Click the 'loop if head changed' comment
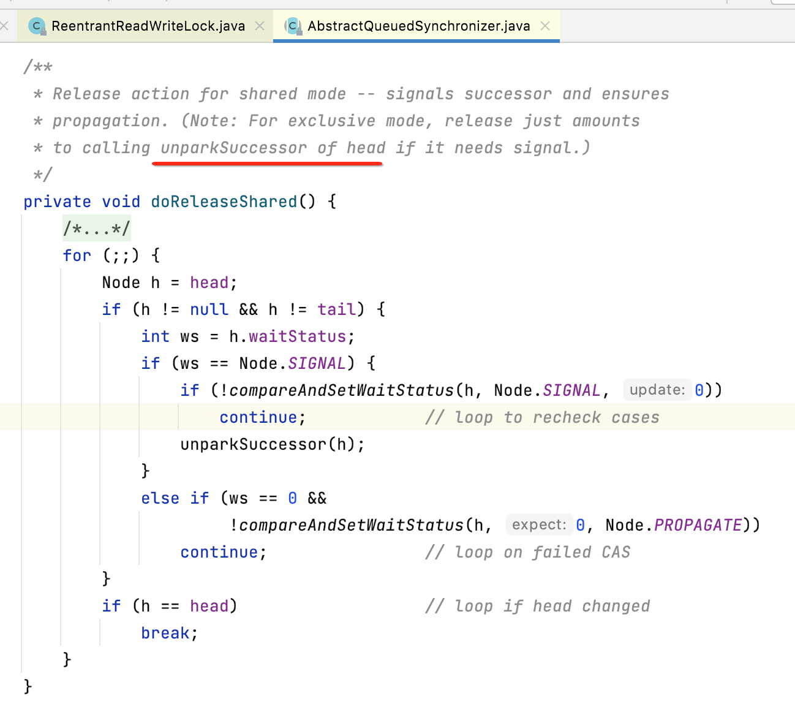This screenshot has width=795, height=712. 538,606
